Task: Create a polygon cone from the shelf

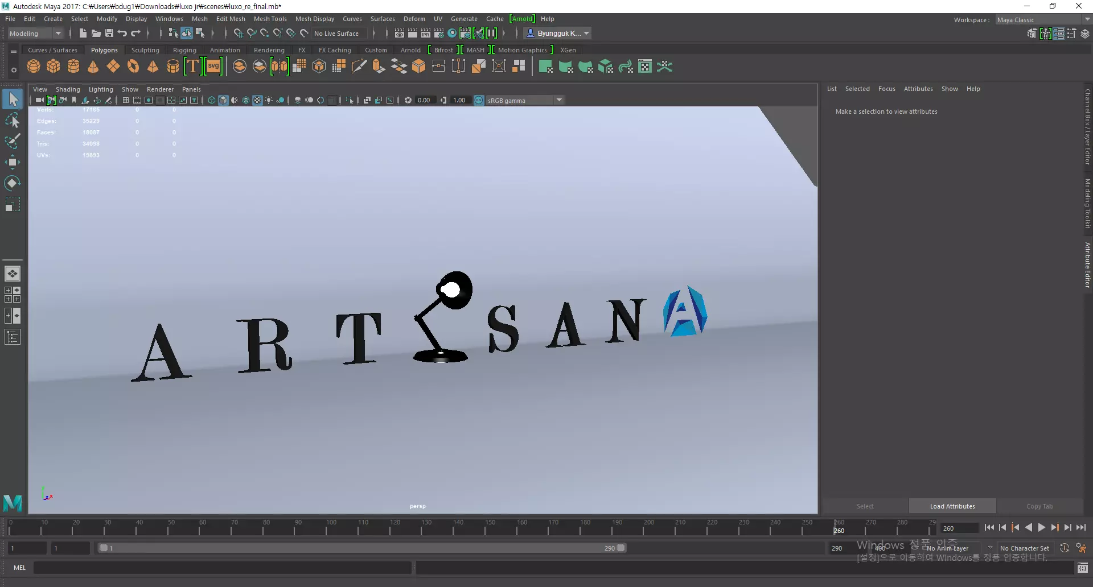Action: pos(93,67)
